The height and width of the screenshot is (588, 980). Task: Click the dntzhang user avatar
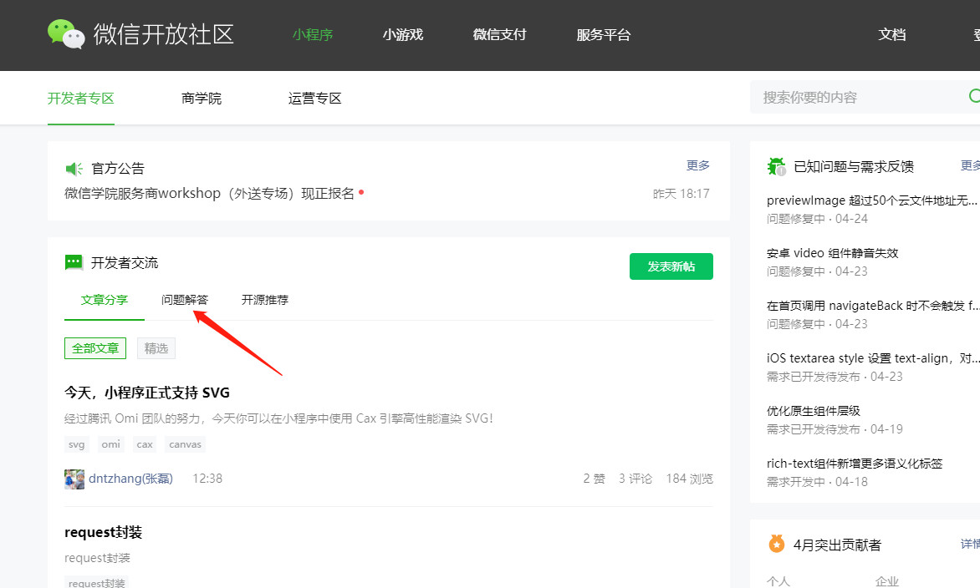coord(74,479)
